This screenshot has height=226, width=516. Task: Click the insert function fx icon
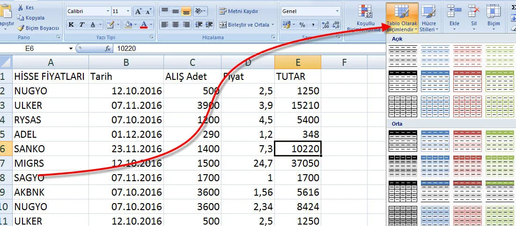pos(108,48)
